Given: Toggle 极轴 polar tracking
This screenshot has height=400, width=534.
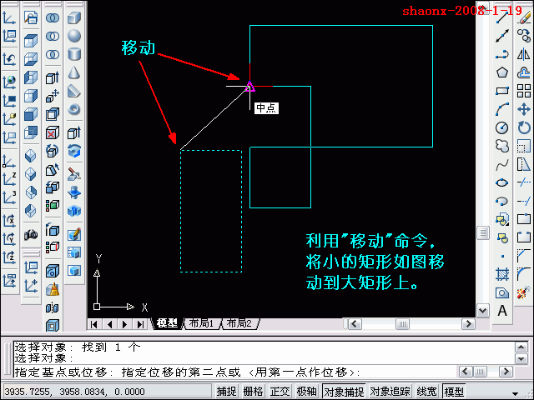Looking at the screenshot, I should (306, 392).
